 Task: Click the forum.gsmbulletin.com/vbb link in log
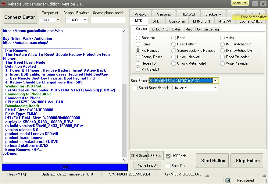33,31
